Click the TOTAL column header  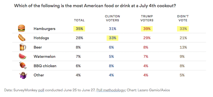click(79, 20)
